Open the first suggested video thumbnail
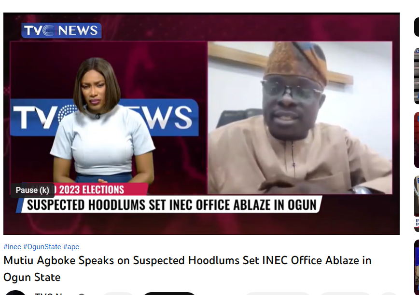 [417, 76]
